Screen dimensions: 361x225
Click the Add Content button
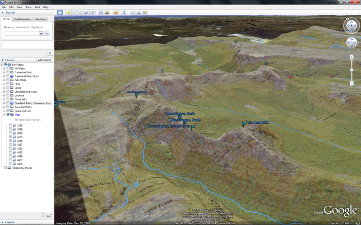(x=44, y=60)
